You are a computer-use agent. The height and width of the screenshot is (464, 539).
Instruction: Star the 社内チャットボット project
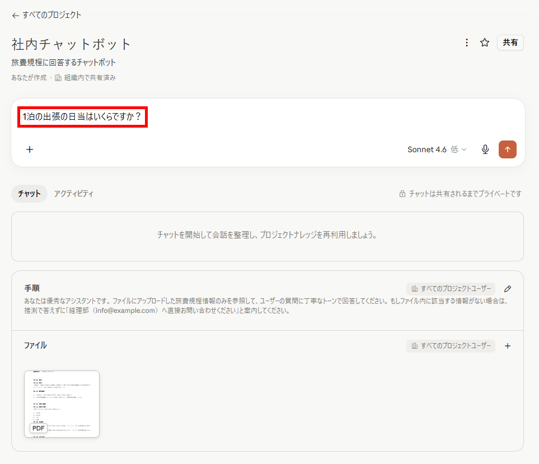[x=485, y=43]
